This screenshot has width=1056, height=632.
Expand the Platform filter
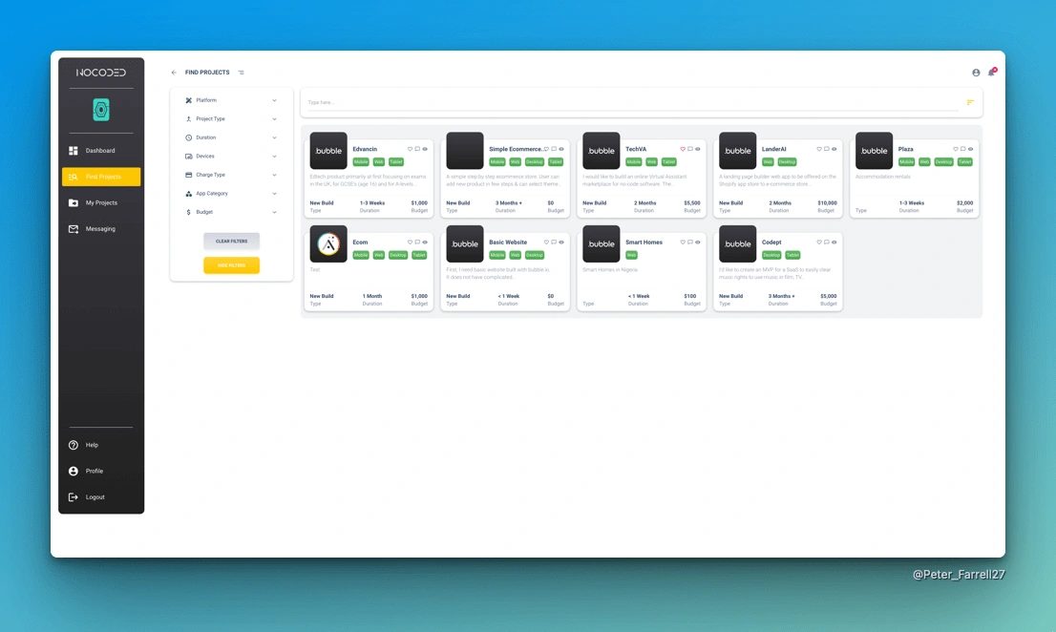click(231, 100)
